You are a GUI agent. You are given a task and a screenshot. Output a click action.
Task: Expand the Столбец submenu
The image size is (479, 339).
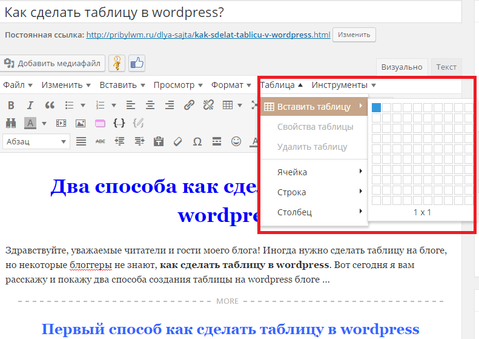click(314, 212)
